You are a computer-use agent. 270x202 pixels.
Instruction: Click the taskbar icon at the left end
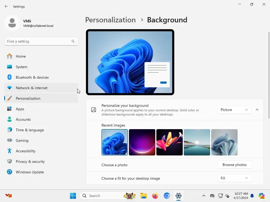pos(8,195)
